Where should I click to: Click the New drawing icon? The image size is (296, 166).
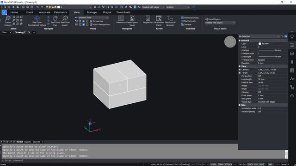tap(5, 7)
